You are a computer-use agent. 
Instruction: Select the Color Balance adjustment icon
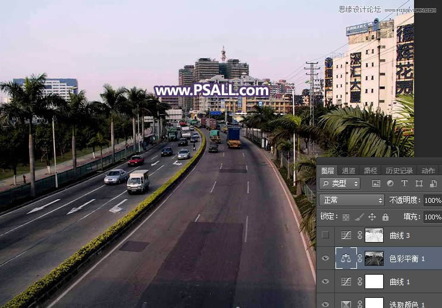(x=345, y=258)
